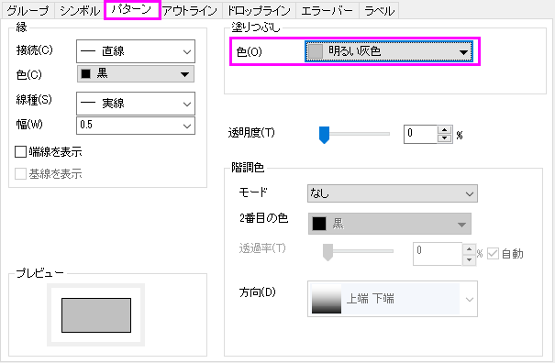Select the パターン tab
The image size is (555, 363).
tap(132, 9)
